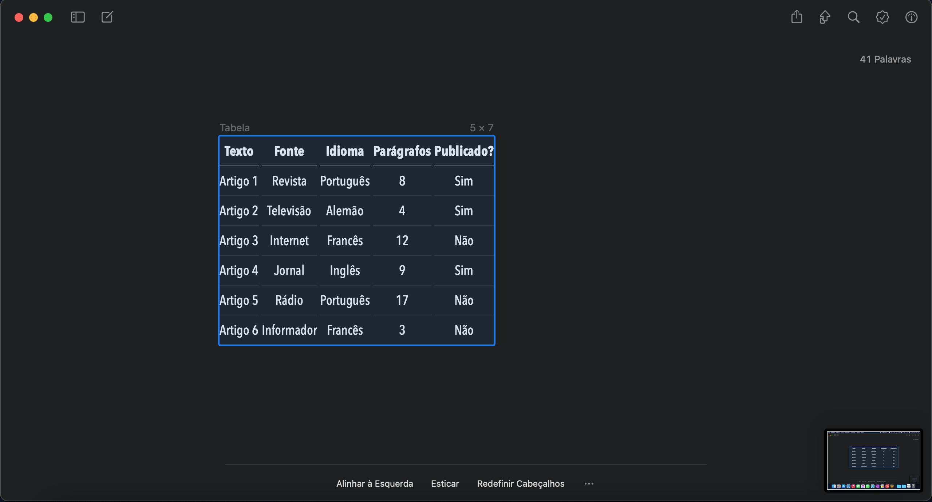The width and height of the screenshot is (932, 502).
Task: Open search with magnifier icon
Action: pos(853,17)
